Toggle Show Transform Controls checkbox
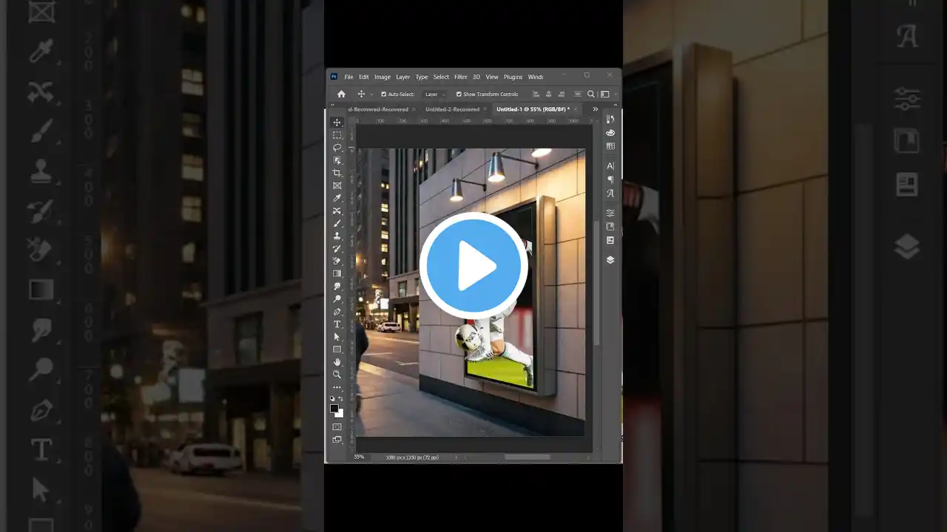Viewport: 947px width, 532px height. point(459,95)
